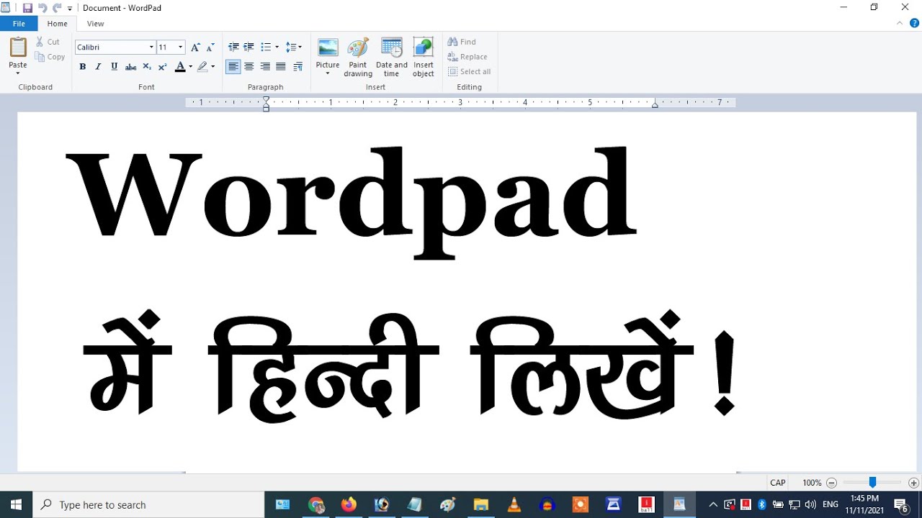Click the volume speaker tray icon
Viewport: 922px width, 518px height.
coord(810,504)
